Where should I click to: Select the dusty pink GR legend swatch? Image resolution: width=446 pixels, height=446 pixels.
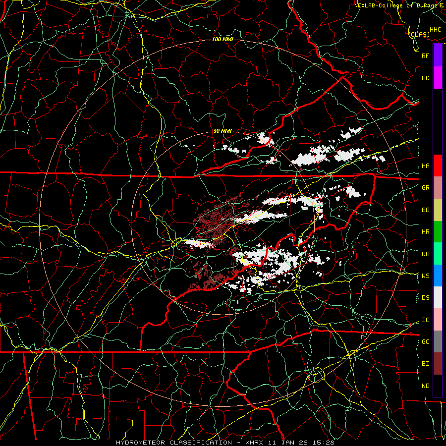438,188
